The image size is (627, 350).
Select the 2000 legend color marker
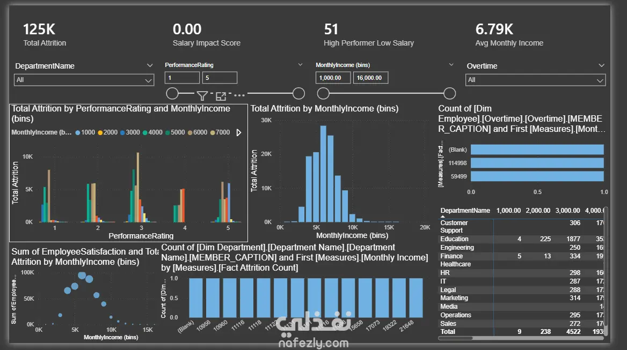(100, 132)
